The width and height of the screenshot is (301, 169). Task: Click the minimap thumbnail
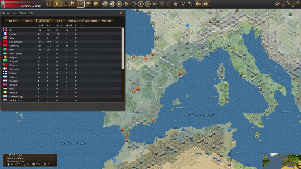tap(282, 161)
